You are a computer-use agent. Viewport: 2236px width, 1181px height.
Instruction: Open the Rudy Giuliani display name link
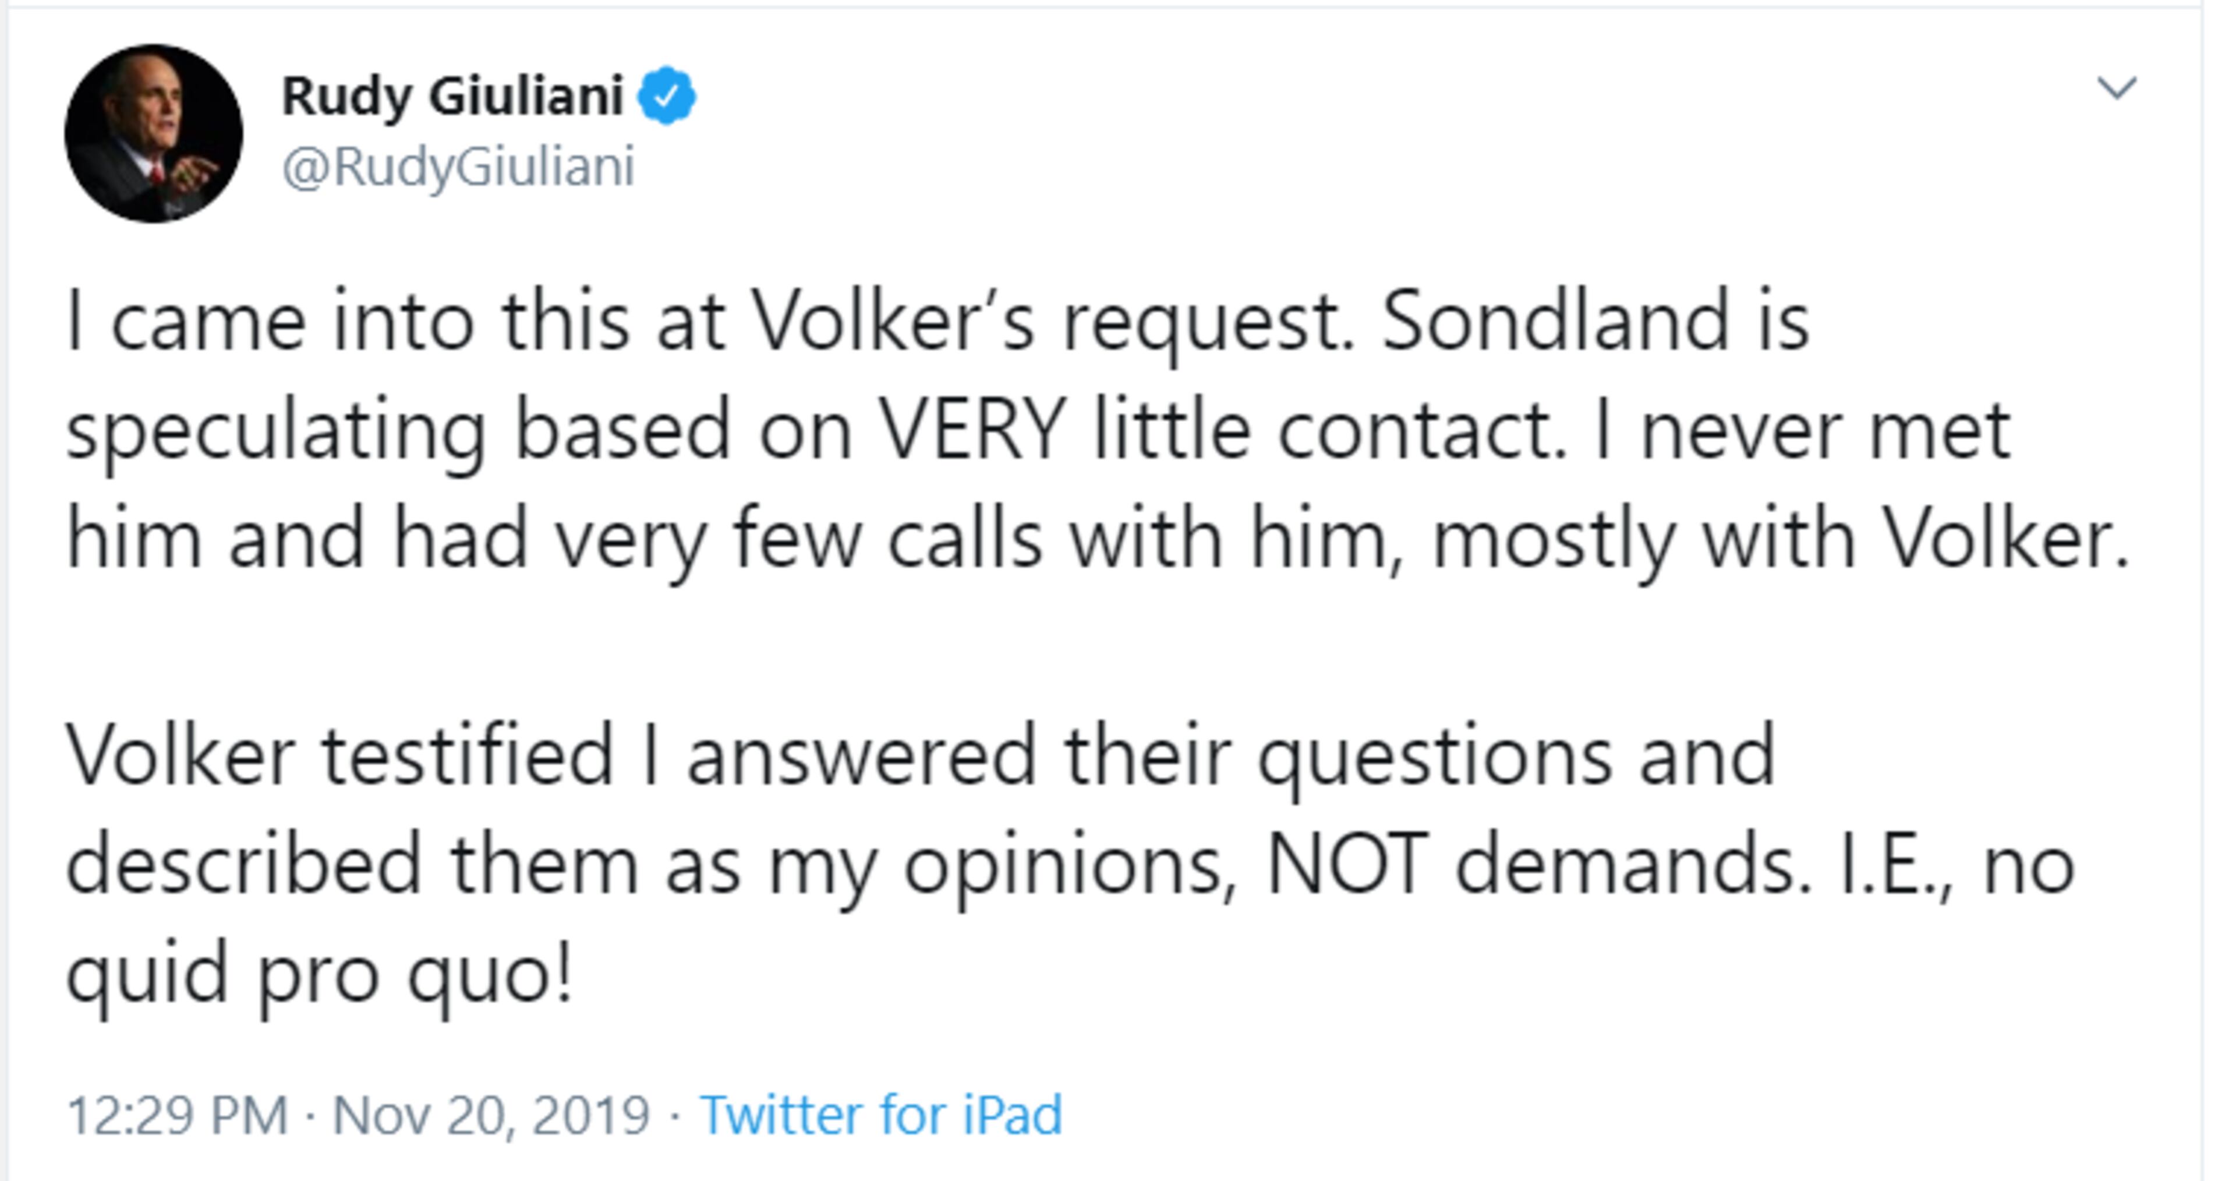pos(452,96)
